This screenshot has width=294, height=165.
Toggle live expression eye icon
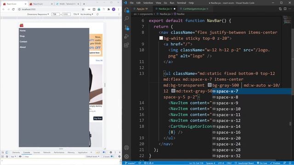tap(20, 156)
